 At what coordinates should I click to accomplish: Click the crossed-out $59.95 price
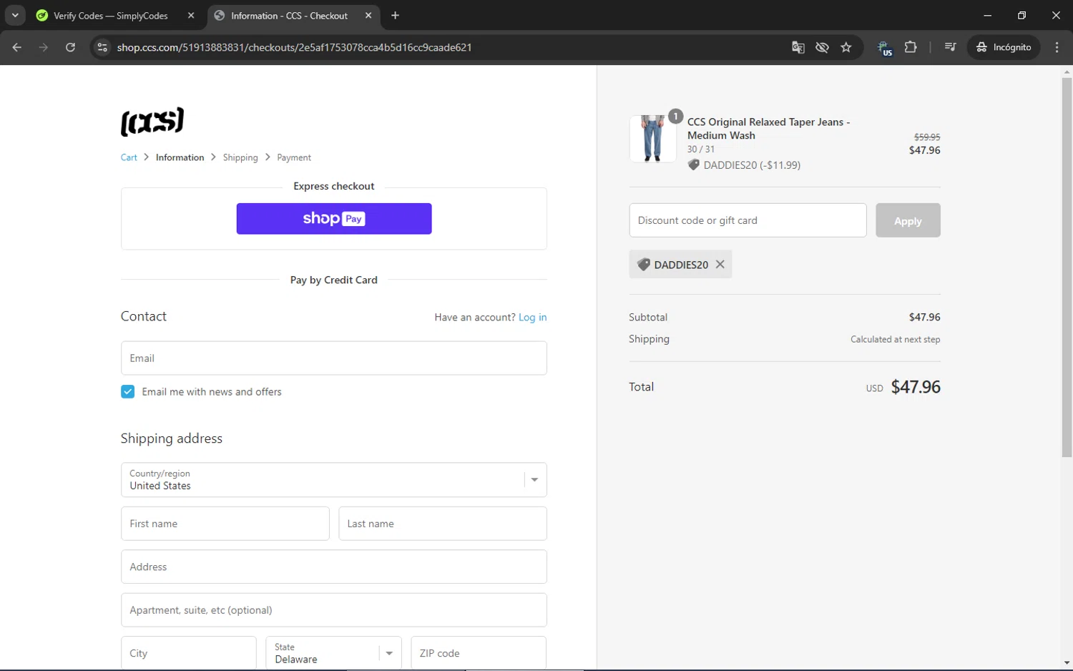pos(927,137)
